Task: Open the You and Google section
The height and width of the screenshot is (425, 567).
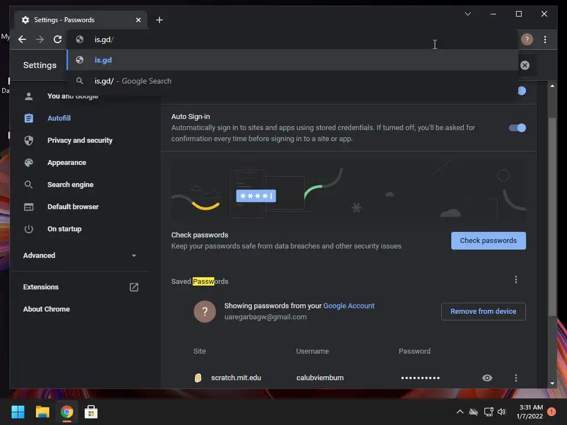Action: pyautogui.click(x=73, y=96)
